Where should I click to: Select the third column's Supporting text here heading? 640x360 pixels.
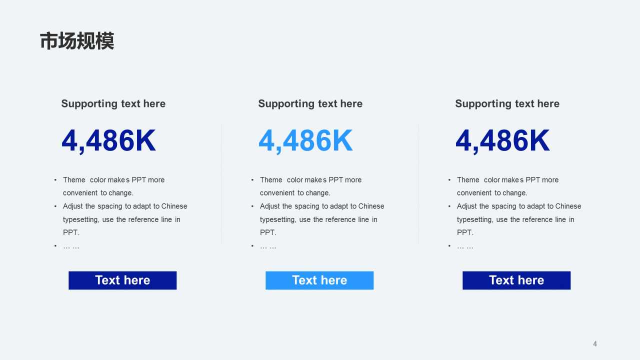point(507,104)
